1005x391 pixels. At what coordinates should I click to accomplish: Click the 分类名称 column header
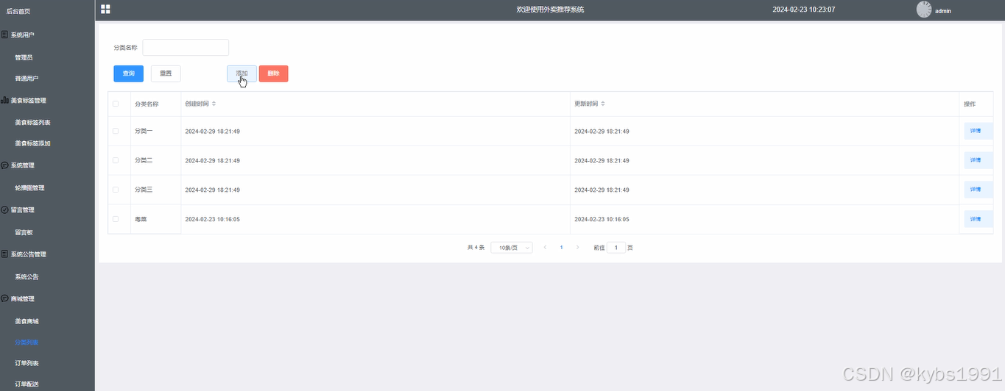[147, 104]
